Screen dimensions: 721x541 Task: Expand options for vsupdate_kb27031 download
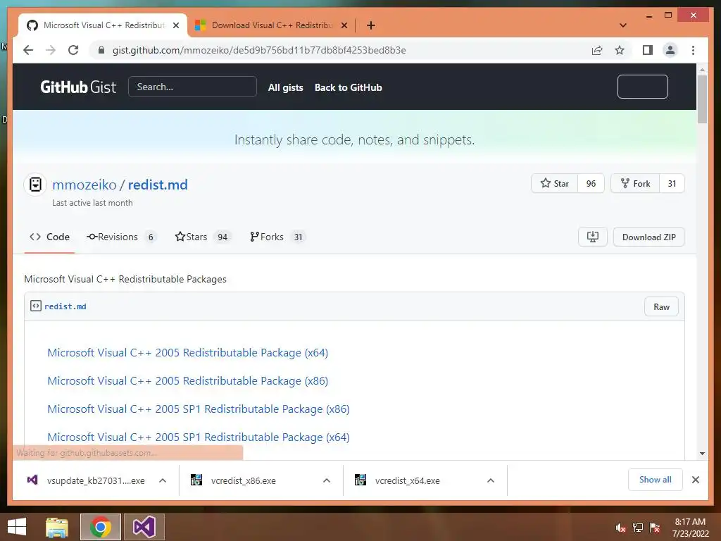click(x=163, y=480)
